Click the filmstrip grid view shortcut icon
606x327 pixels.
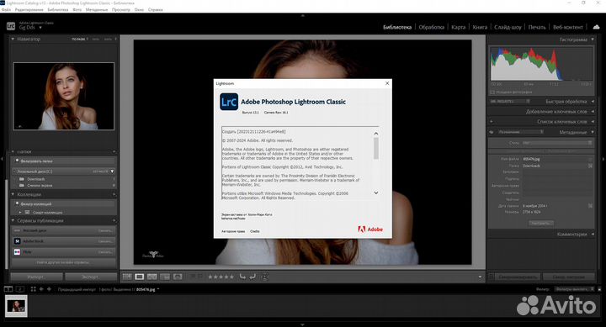pyautogui.click(x=33, y=289)
